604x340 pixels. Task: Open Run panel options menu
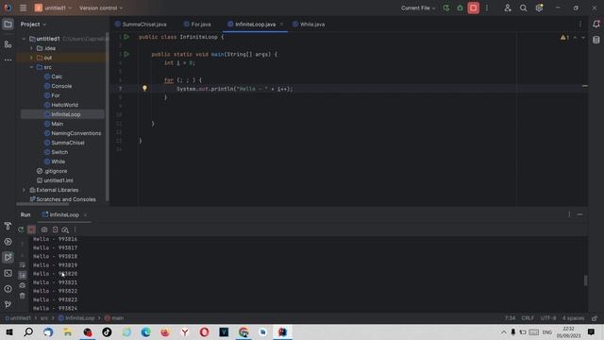pyautogui.click(x=569, y=214)
